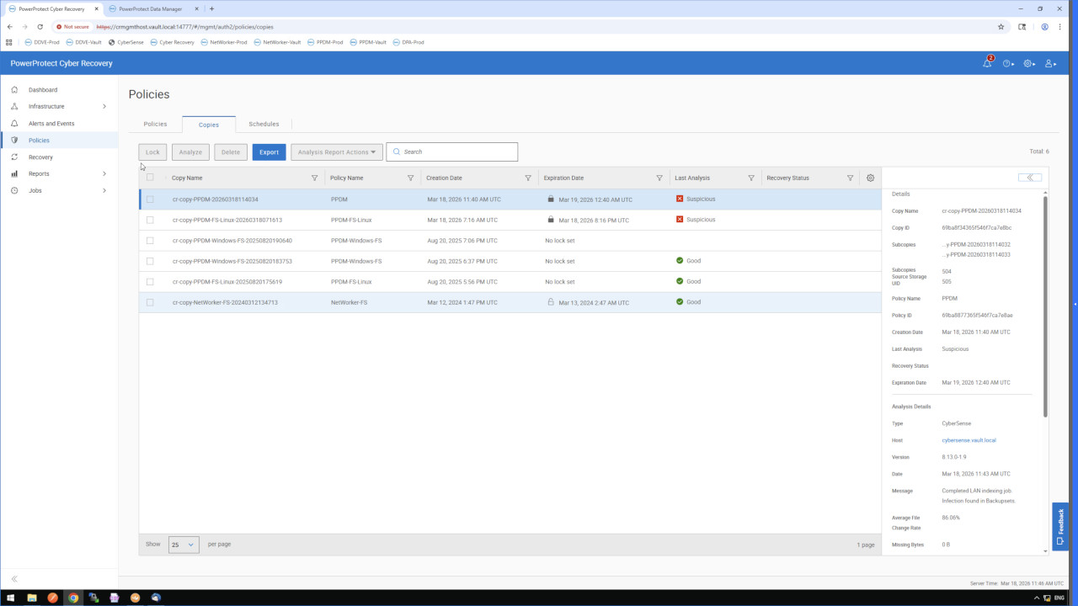The image size is (1078, 606).
Task: Expand the Infrastructure submenu chevron
Action: tap(104, 107)
